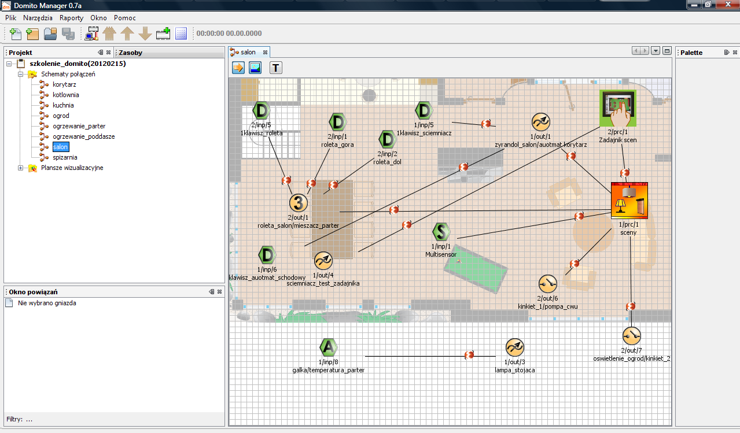Select the Zadajnik scen touch panel icon
740x433 pixels.
point(618,108)
